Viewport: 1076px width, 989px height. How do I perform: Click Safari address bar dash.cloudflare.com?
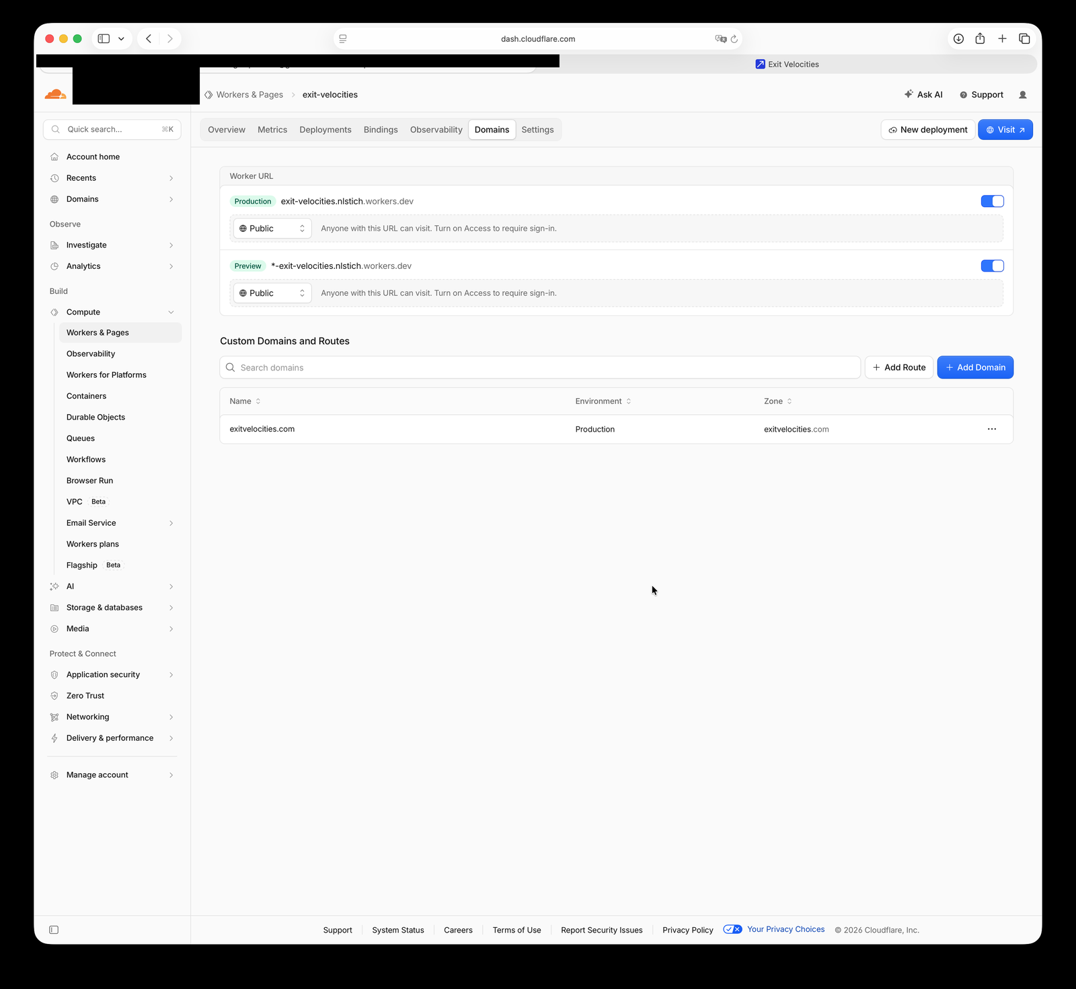(x=538, y=39)
